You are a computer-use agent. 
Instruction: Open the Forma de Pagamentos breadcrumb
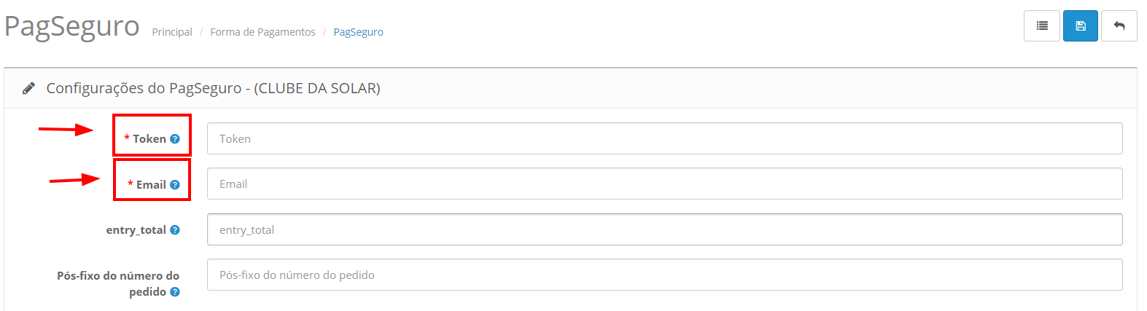pos(263,32)
